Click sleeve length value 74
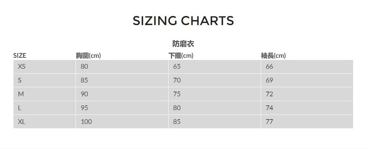Image resolution: width=368 pixels, height=149 pixels. click(270, 108)
